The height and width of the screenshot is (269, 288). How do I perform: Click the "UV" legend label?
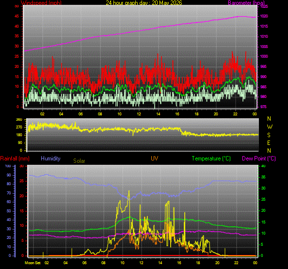155,158
